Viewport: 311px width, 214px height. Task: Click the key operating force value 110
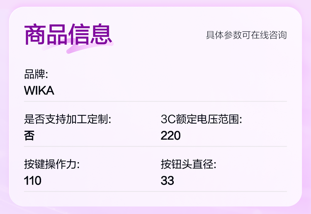pyautogui.click(x=33, y=180)
